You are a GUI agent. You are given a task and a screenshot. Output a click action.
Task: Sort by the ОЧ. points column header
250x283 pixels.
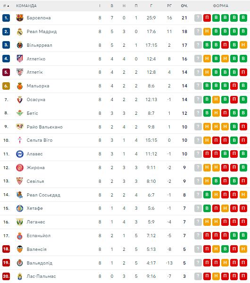click(x=184, y=6)
